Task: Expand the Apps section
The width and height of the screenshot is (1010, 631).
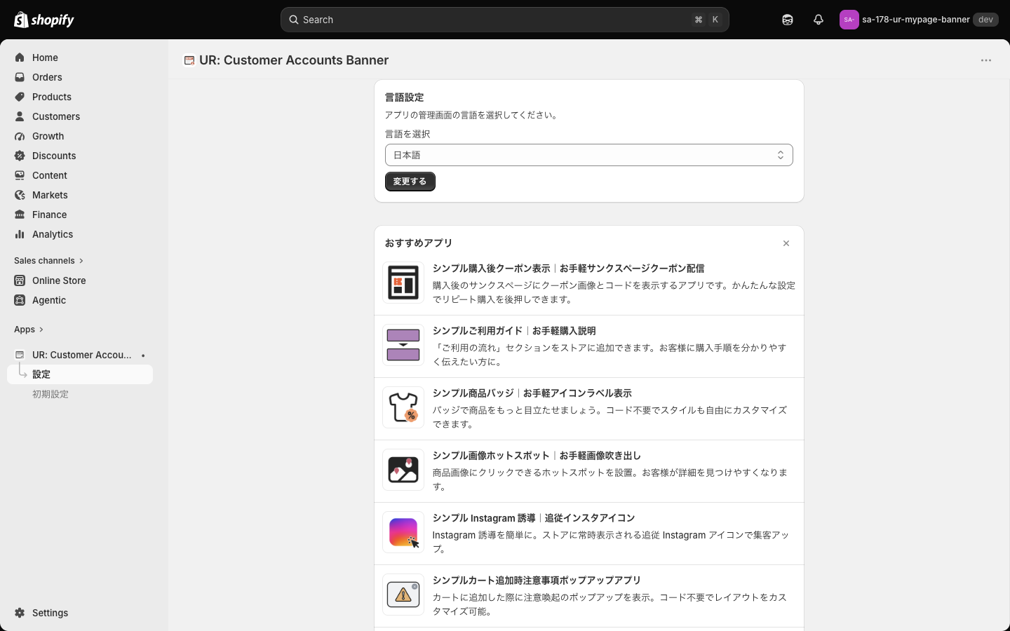Action: (x=28, y=330)
